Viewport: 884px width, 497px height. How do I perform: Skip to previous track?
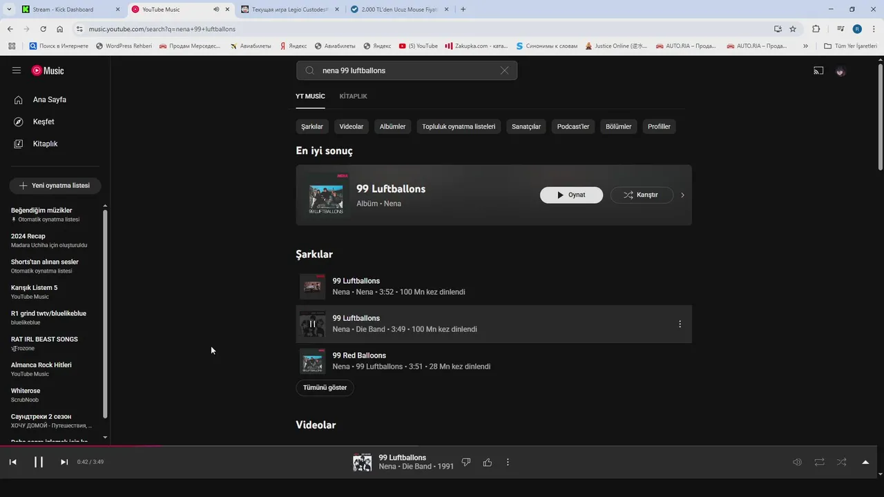[12, 462]
